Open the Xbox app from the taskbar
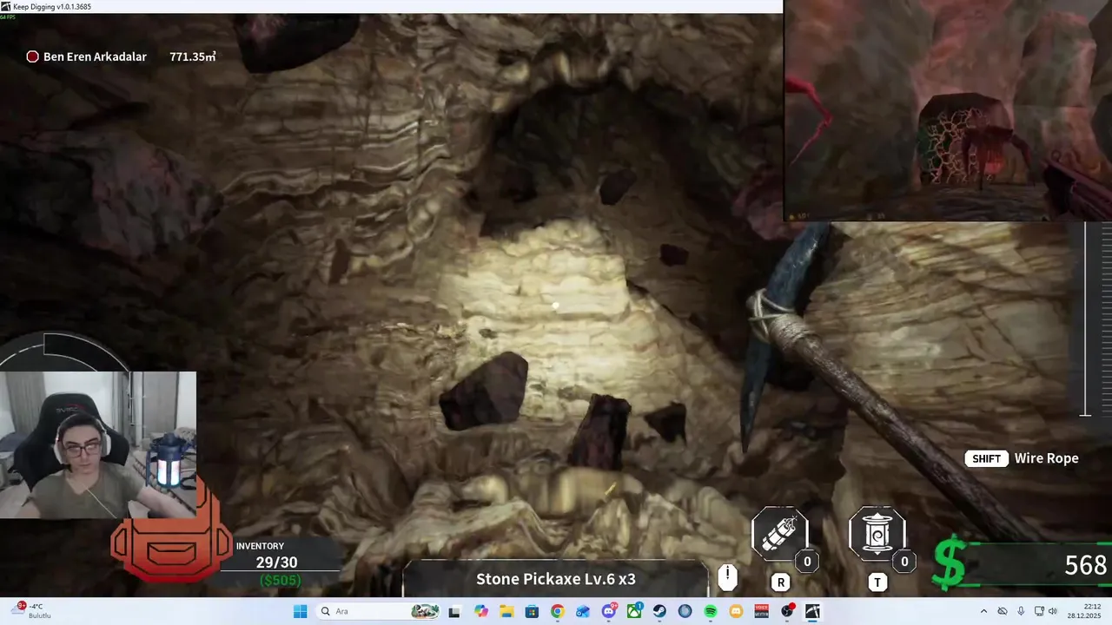This screenshot has width=1112, height=625. [634, 611]
